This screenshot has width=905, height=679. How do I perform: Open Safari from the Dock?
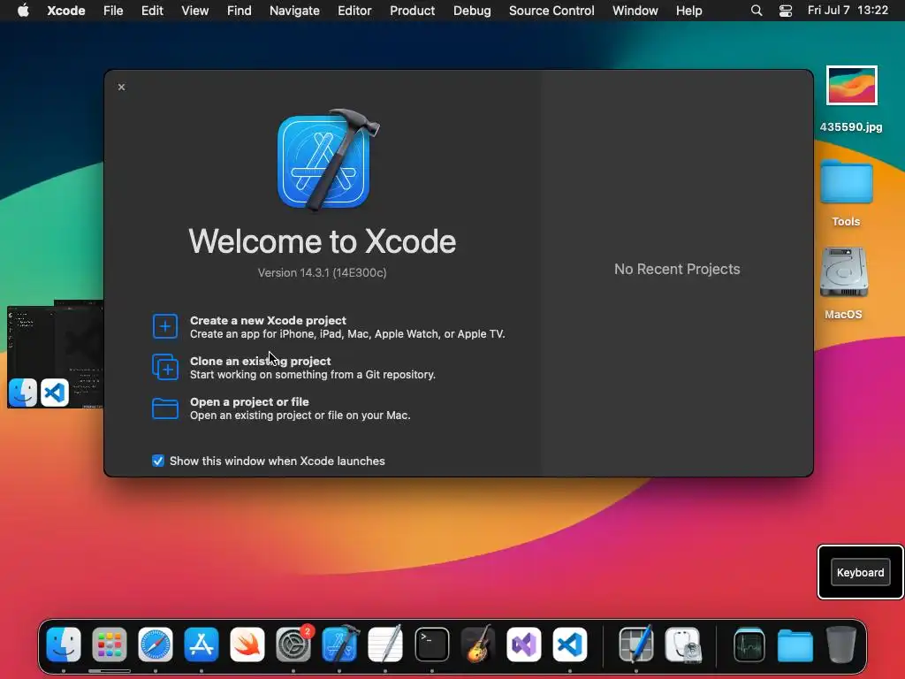tap(156, 645)
